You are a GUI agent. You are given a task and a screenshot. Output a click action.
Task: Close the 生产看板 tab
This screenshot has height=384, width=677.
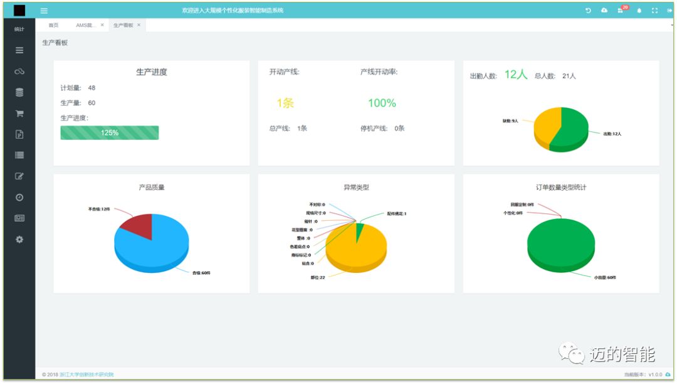[x=139, y=25]
